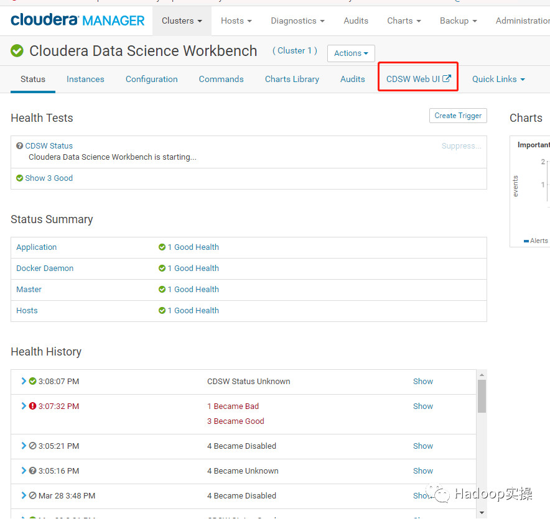This screenshot has height=519, width=550.
Task: Expand the 3:08:07 PM health history entry
Action: (x=24, y=381)
